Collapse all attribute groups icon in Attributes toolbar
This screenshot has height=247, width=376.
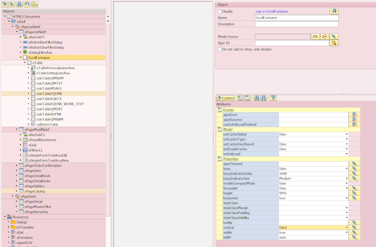248,98
